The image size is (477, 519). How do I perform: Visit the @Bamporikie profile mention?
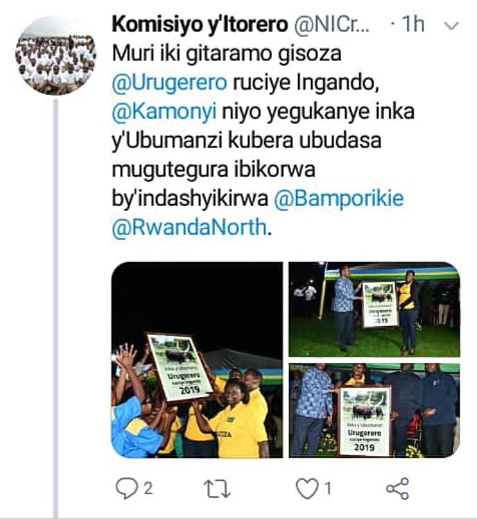coord(339,198)
